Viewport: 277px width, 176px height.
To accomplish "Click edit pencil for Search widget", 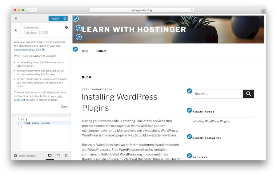I will (189, 91).
